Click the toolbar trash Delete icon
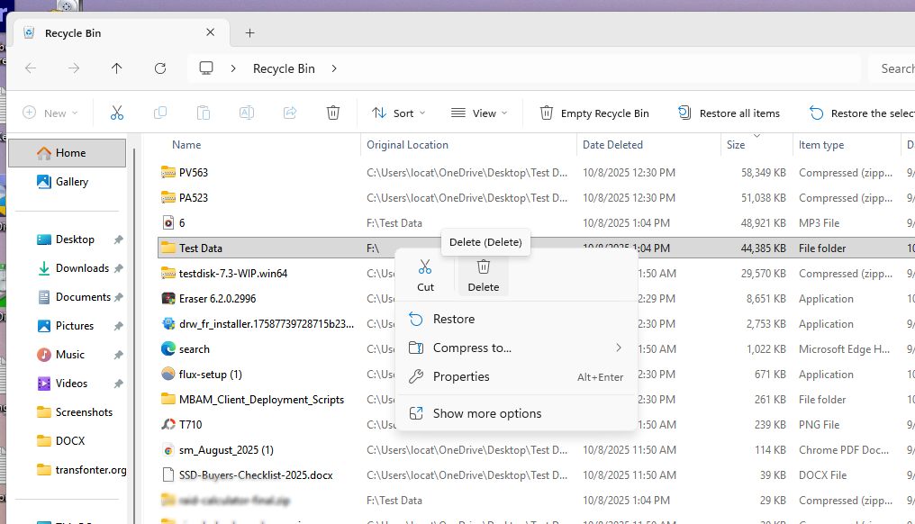Screen dimensions: 915x524 333,113
